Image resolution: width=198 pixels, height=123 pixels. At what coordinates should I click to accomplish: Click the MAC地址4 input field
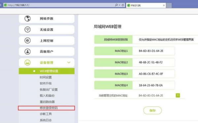[x=153, y=85]
